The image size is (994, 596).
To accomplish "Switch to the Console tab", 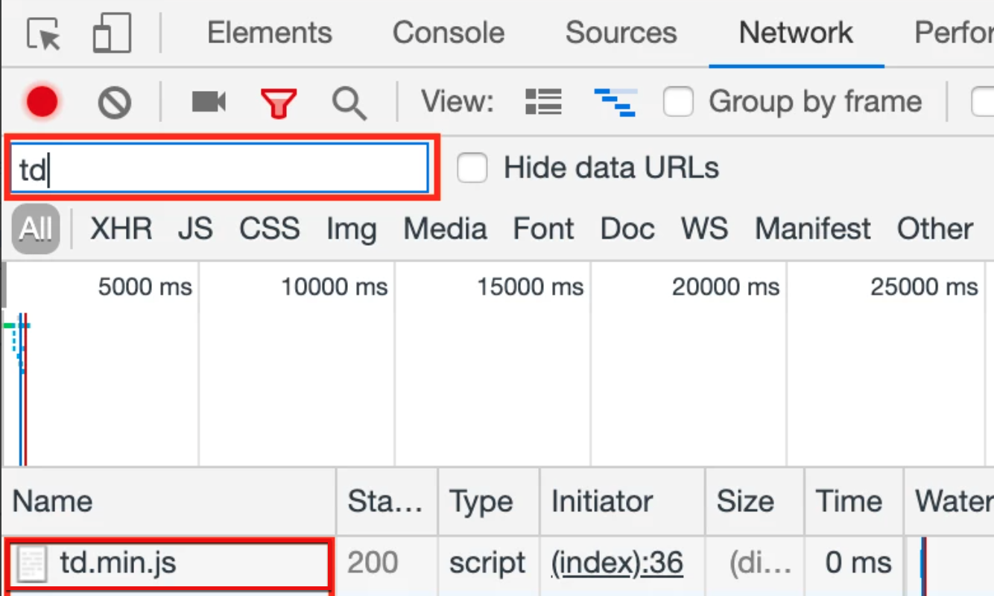I will tap(448, 33).
